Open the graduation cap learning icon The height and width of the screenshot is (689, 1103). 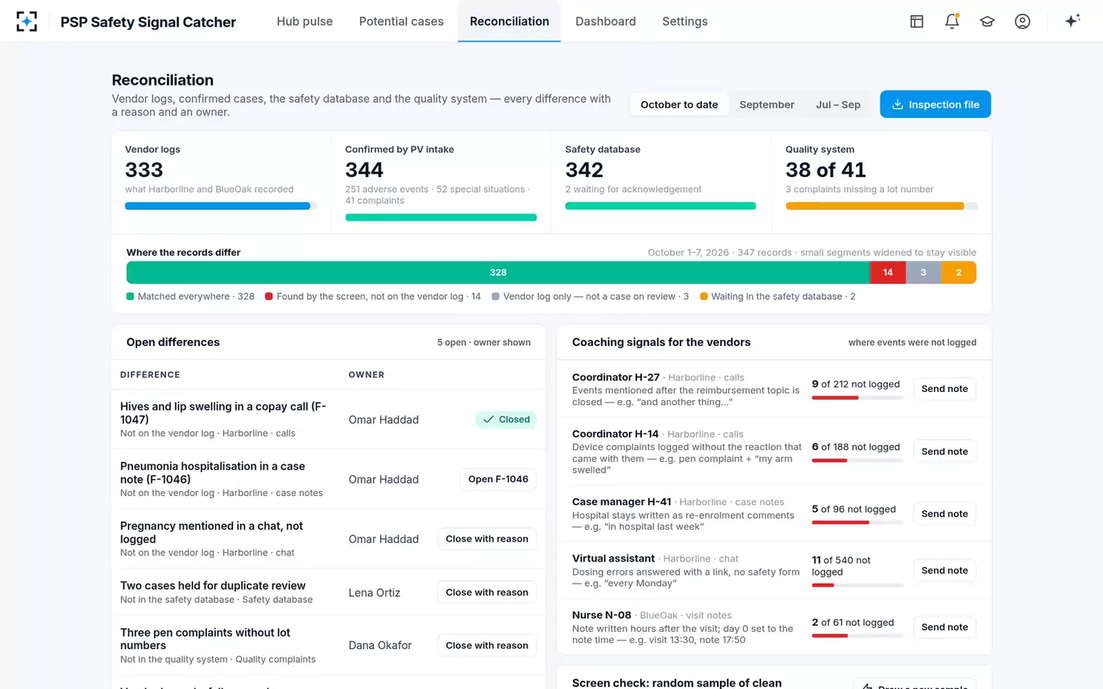click(x=987, y=21)
